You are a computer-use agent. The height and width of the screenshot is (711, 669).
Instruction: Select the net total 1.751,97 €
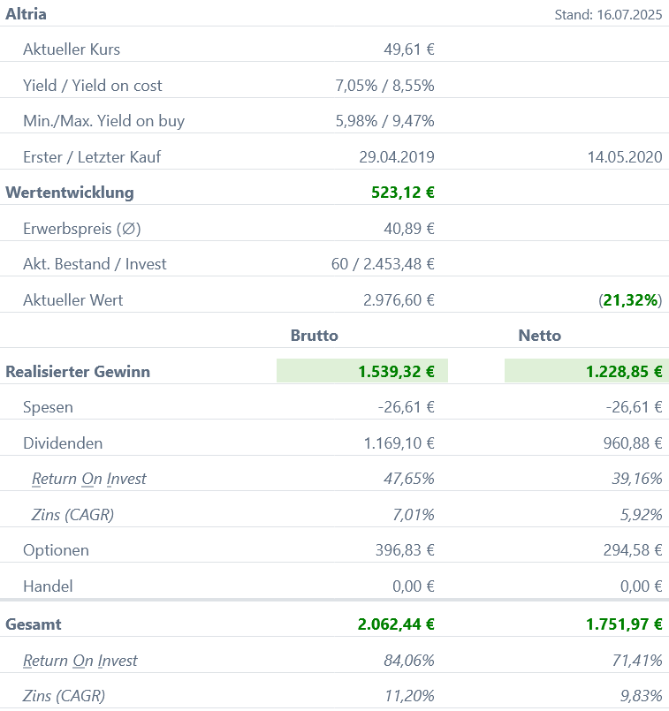click(624, 624)
